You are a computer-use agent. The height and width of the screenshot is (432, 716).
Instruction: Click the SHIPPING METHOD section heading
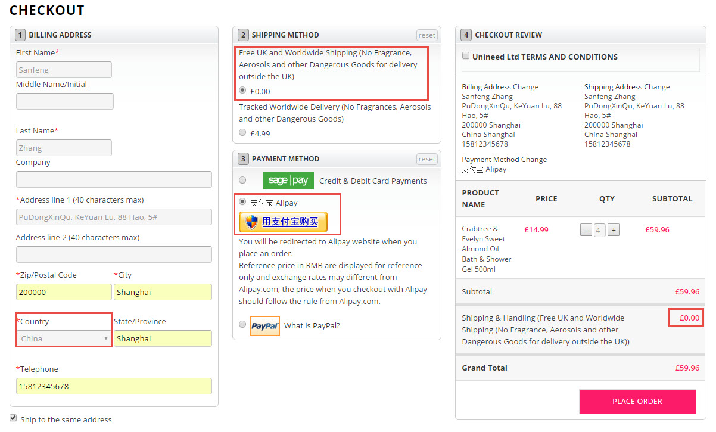point(285,35)
